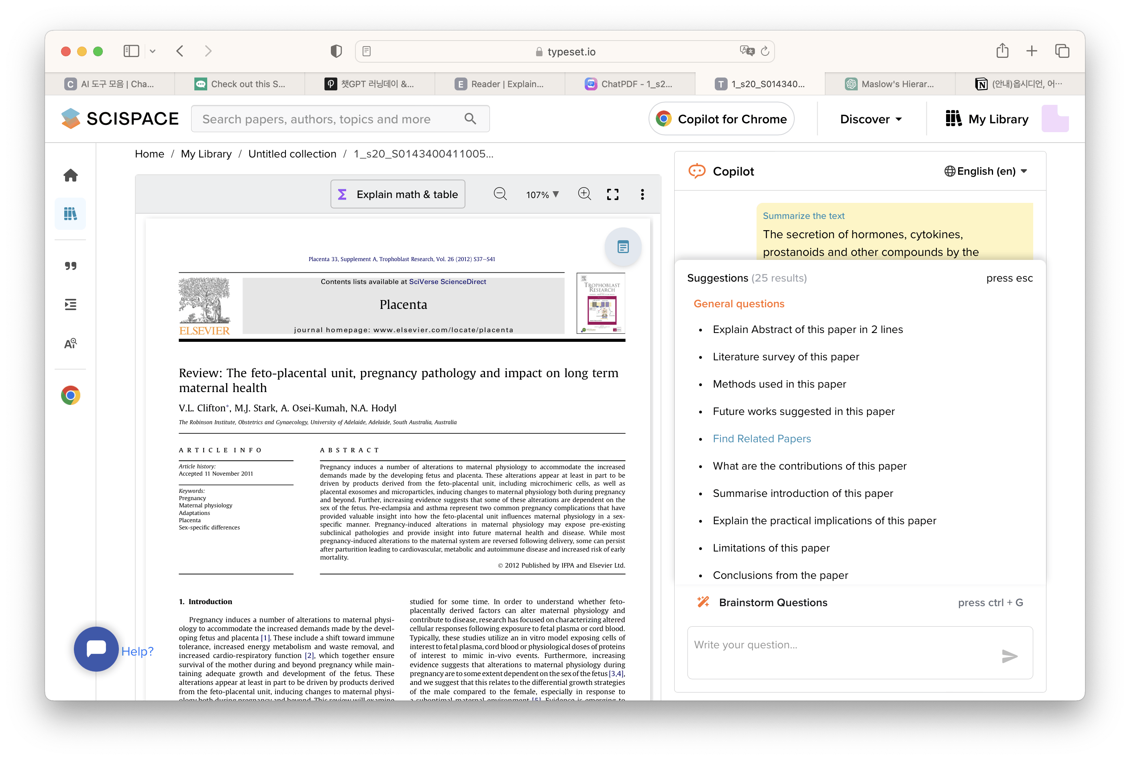Enter fullscreen mode for the PDF viewer
The image size is (1130, 760).
coord(613,194)
